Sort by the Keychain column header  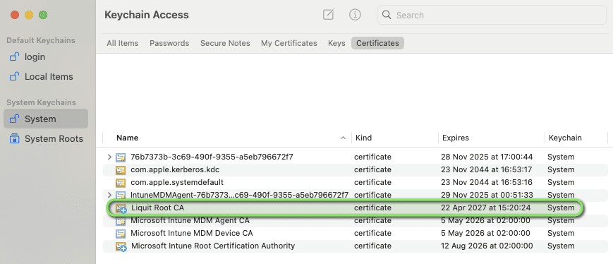pos(565,138)
